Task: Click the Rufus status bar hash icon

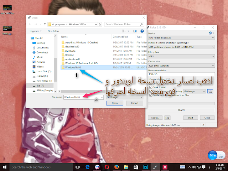Action: coord(203,125)
